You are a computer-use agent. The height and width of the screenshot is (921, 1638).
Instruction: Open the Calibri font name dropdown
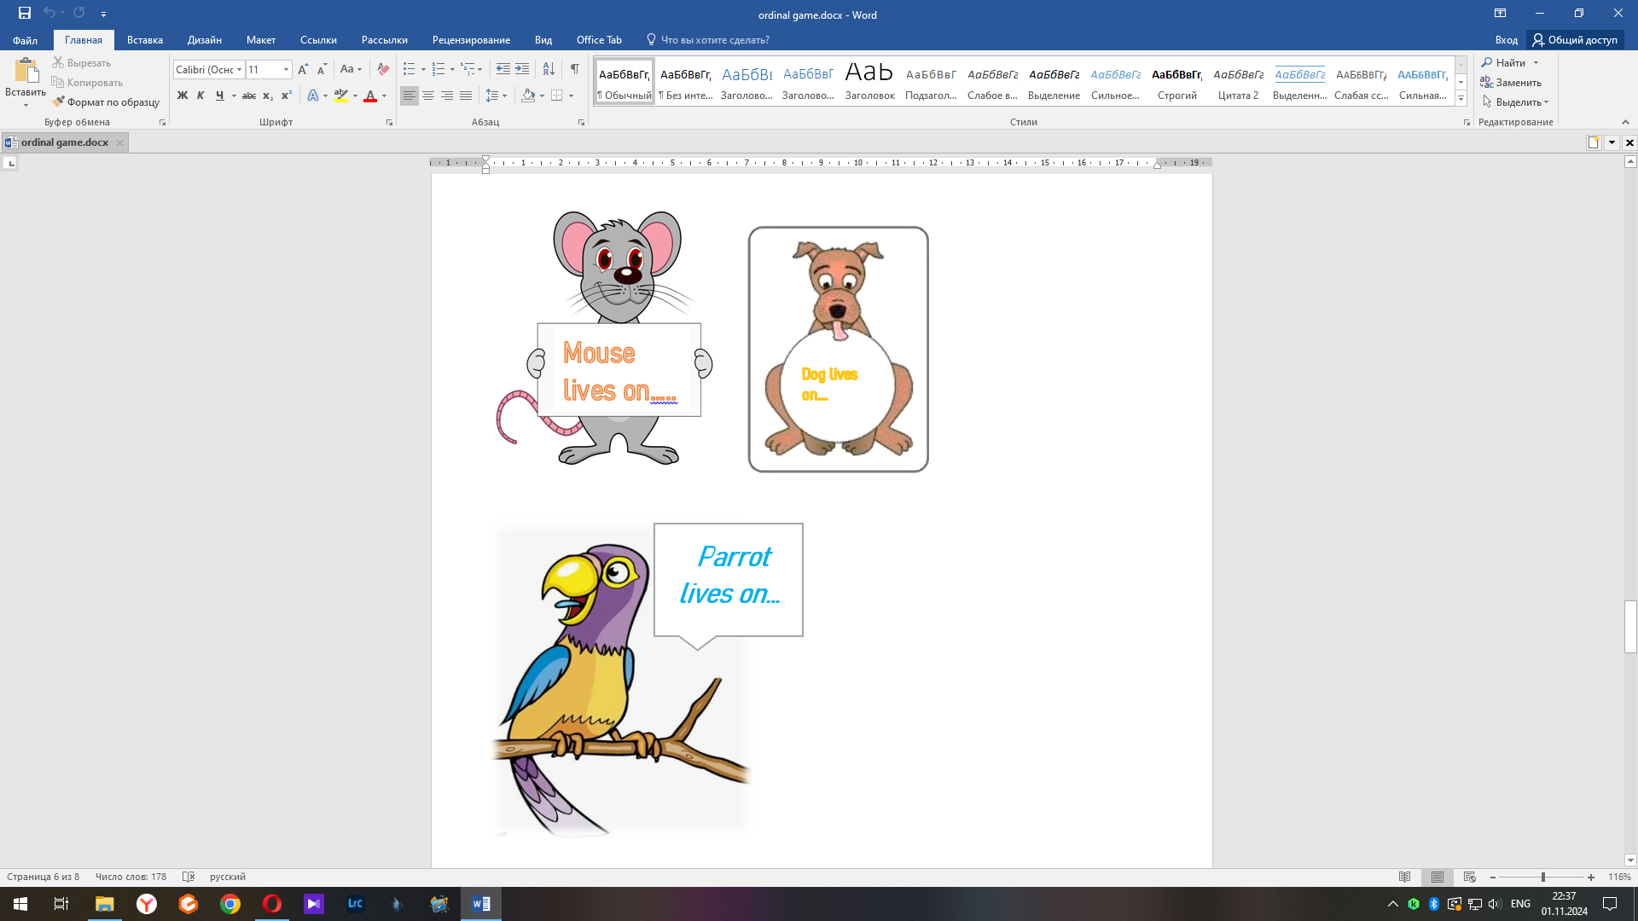point(240,69)
